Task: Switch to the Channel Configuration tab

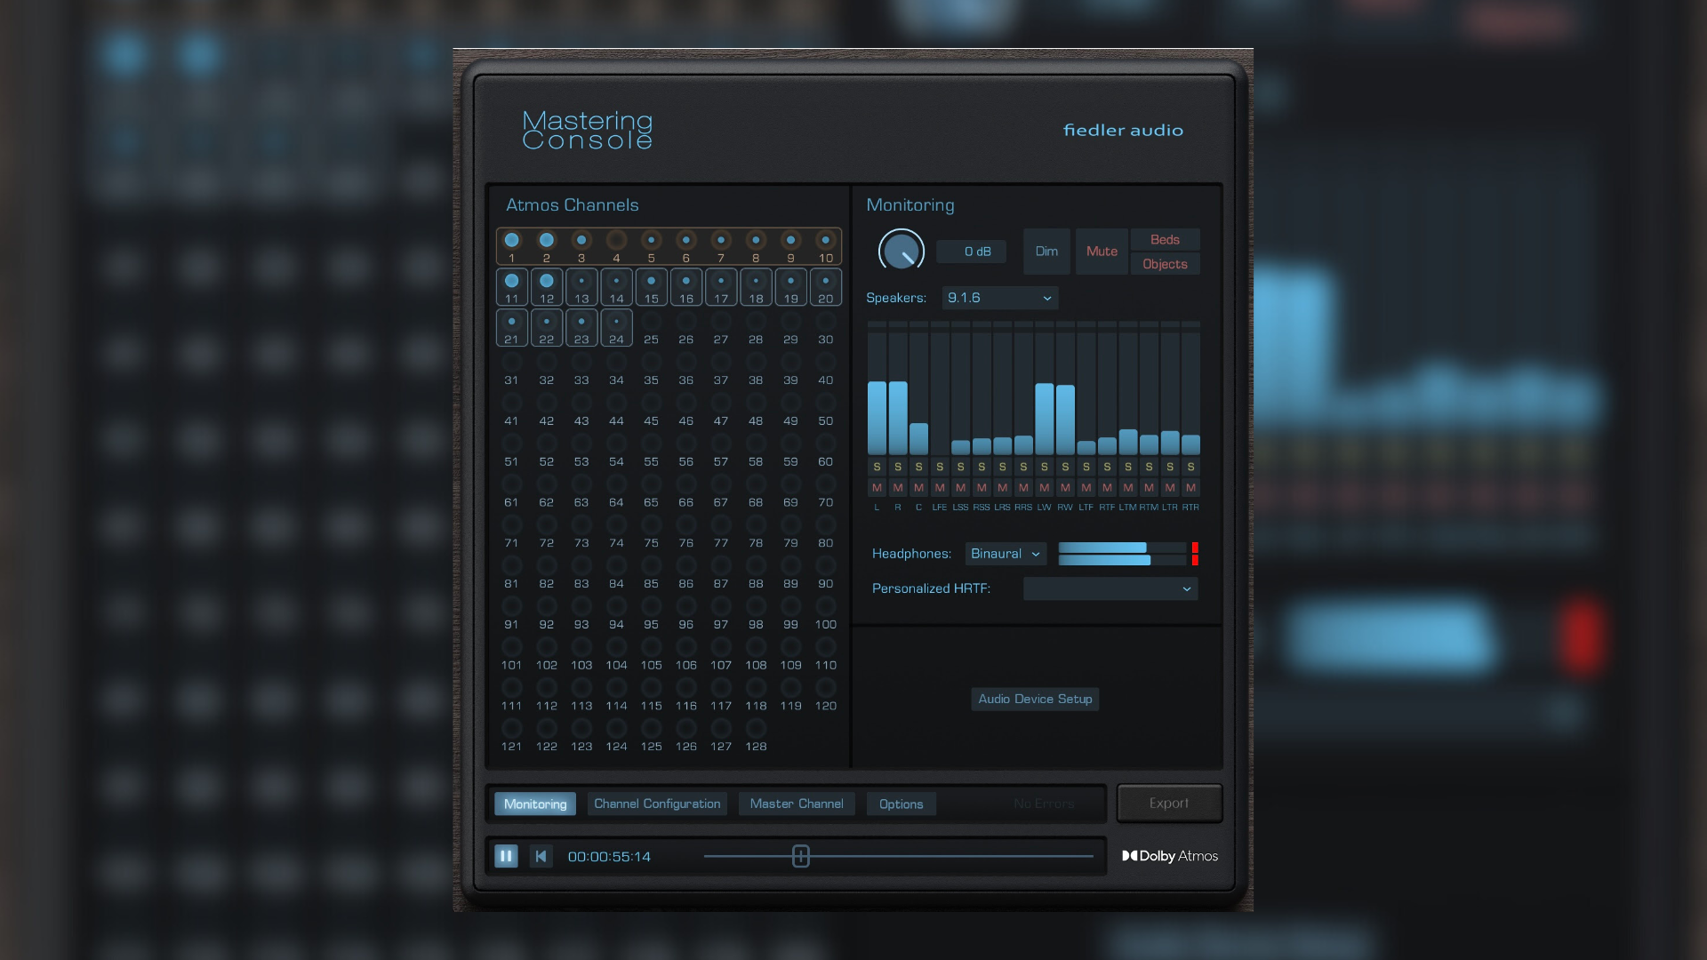Action: pos(657,803)
